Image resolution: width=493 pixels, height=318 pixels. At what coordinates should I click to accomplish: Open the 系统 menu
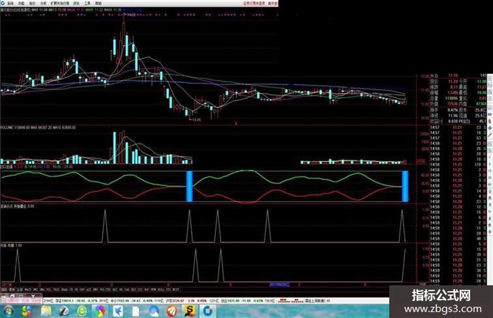click(x=10, y=3)
